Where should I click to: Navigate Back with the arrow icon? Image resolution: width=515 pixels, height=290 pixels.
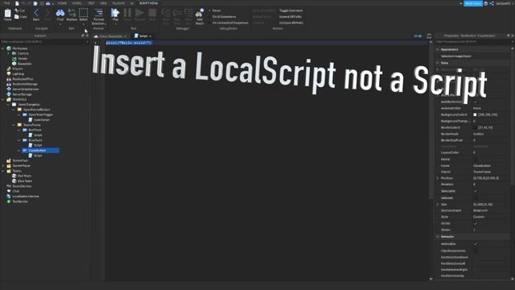point(36,13)
